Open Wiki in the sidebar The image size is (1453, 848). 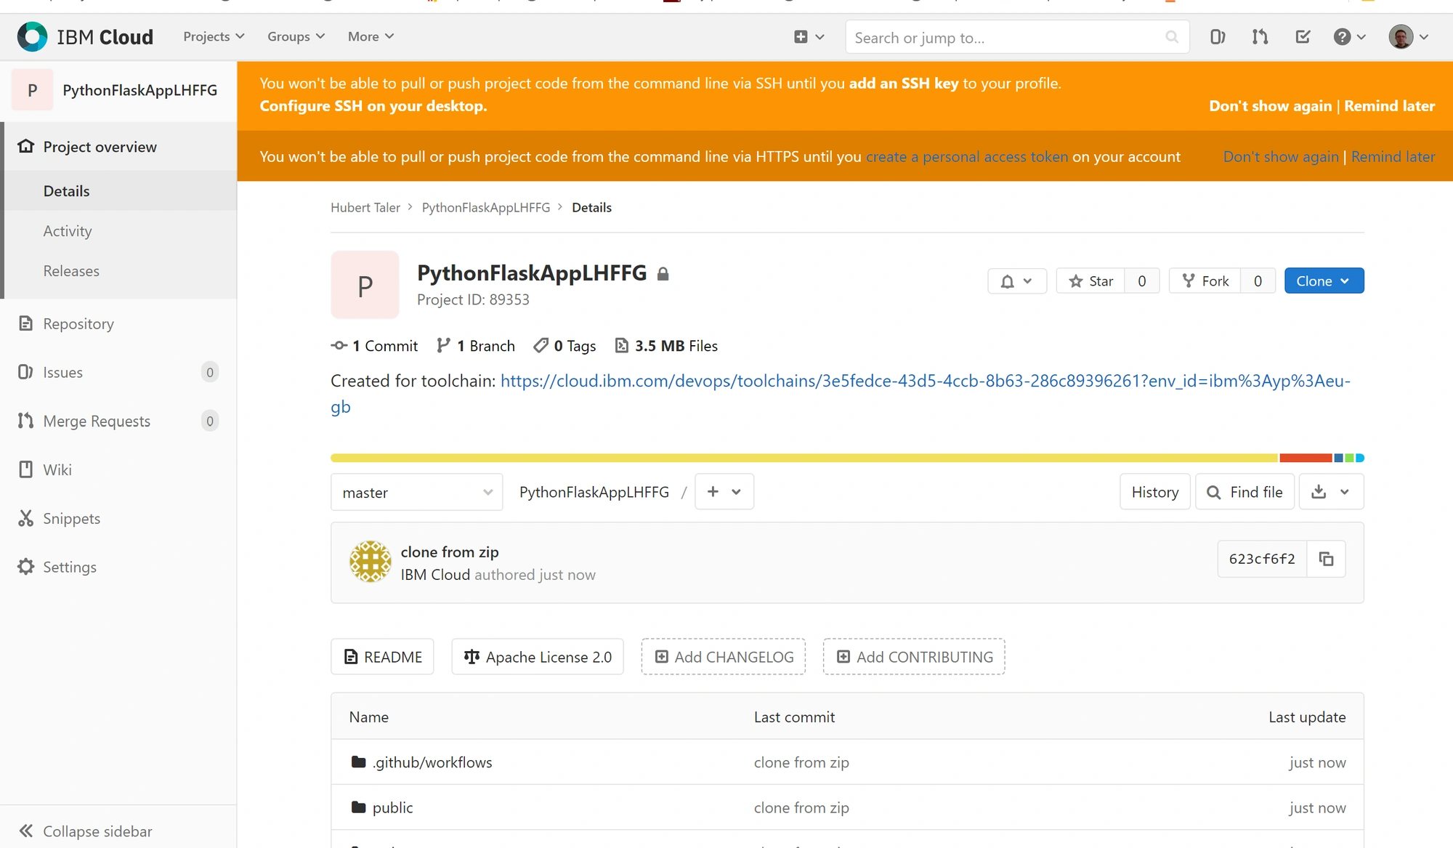click(x=57, y=470)
